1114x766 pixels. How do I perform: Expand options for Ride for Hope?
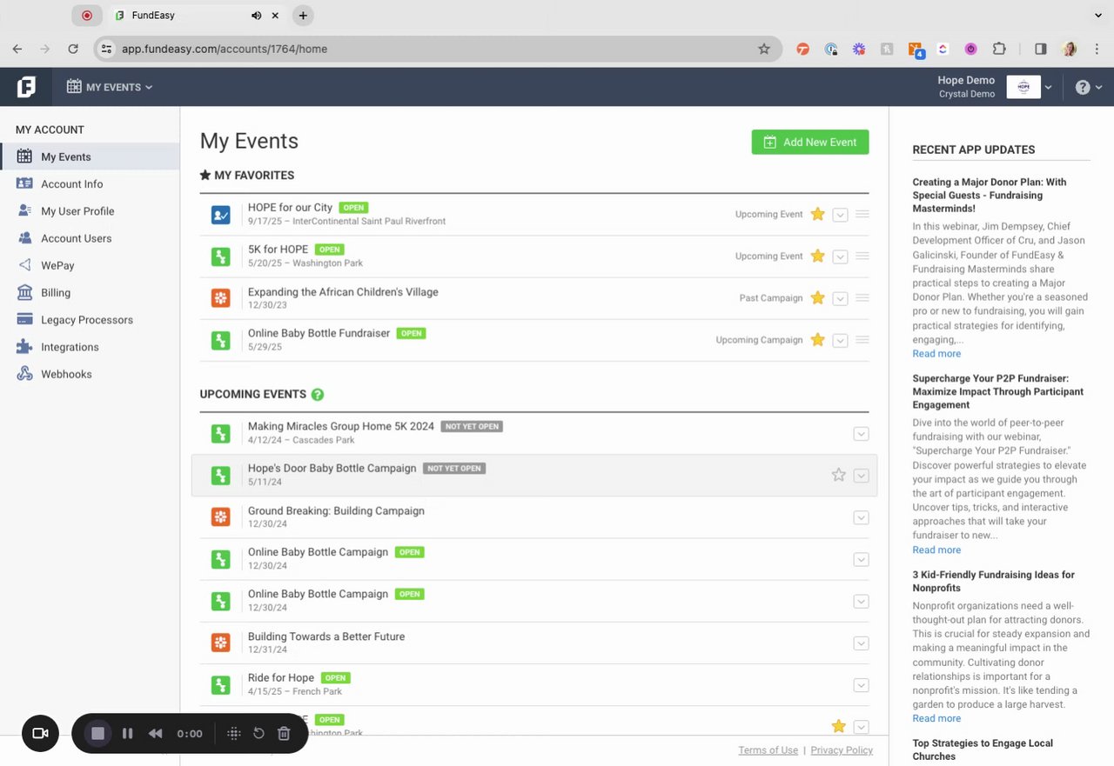pos(861,685)
